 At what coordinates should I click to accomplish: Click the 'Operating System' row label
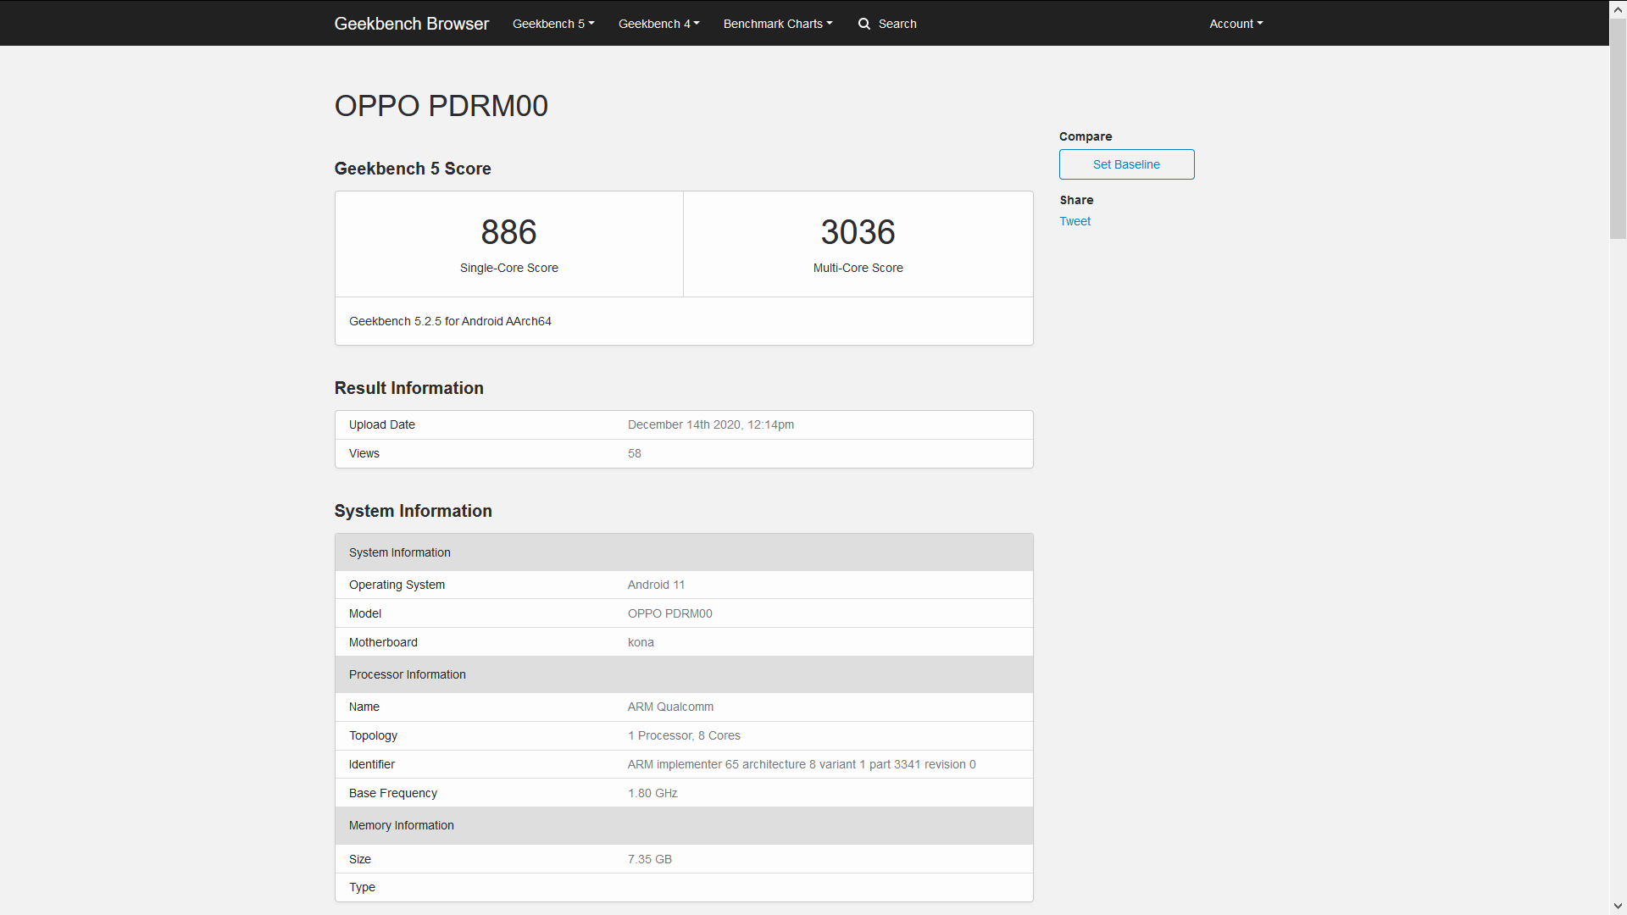[397, 585]
